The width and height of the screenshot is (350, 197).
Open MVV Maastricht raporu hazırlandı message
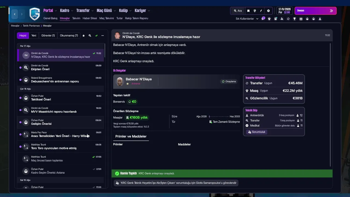pos(60,110)
